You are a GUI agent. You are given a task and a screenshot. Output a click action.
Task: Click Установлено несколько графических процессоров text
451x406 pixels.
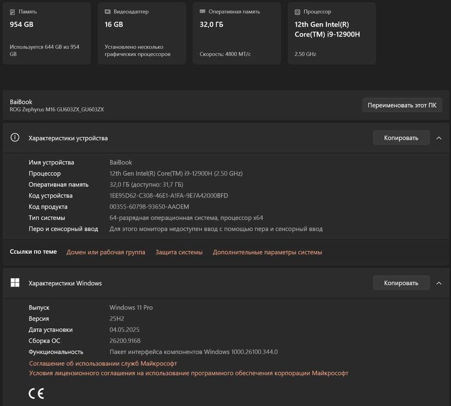coord(137,51)
